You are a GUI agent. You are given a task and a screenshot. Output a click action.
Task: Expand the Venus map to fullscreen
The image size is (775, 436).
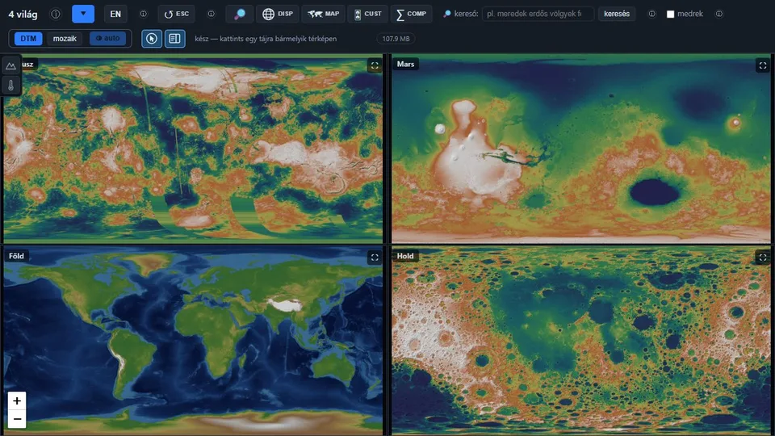(x=375, y=65)
